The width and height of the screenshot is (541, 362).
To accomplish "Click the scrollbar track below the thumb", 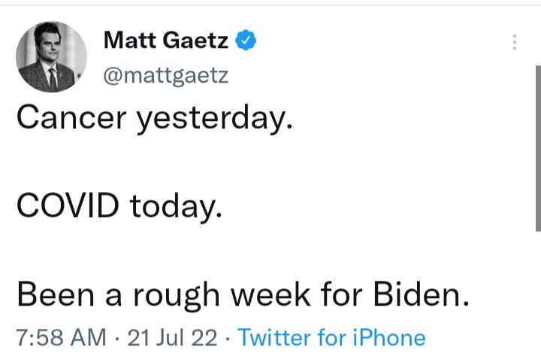I will (x=536, y=300).
